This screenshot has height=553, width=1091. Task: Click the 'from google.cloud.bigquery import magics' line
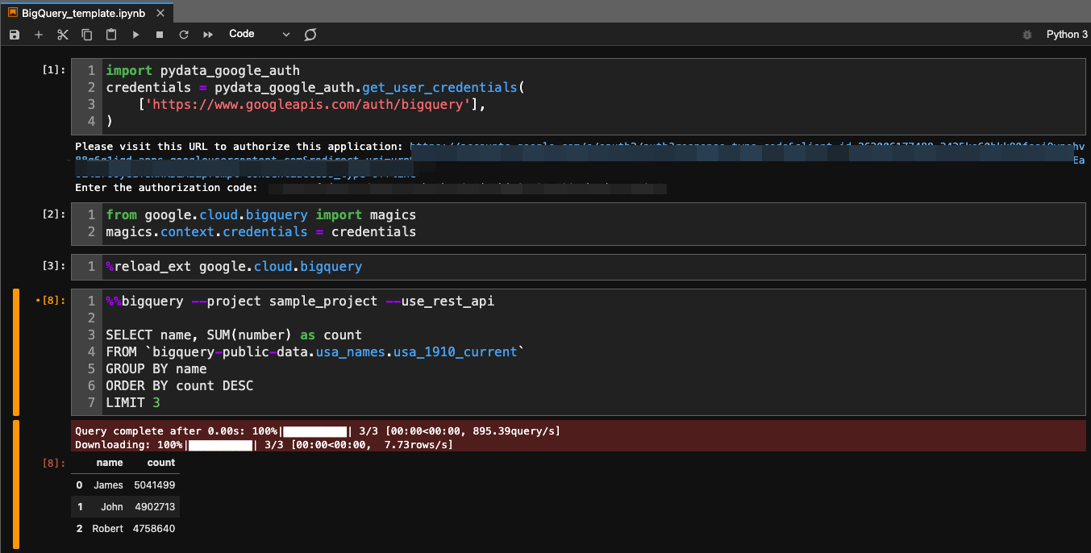pos(260,215)
